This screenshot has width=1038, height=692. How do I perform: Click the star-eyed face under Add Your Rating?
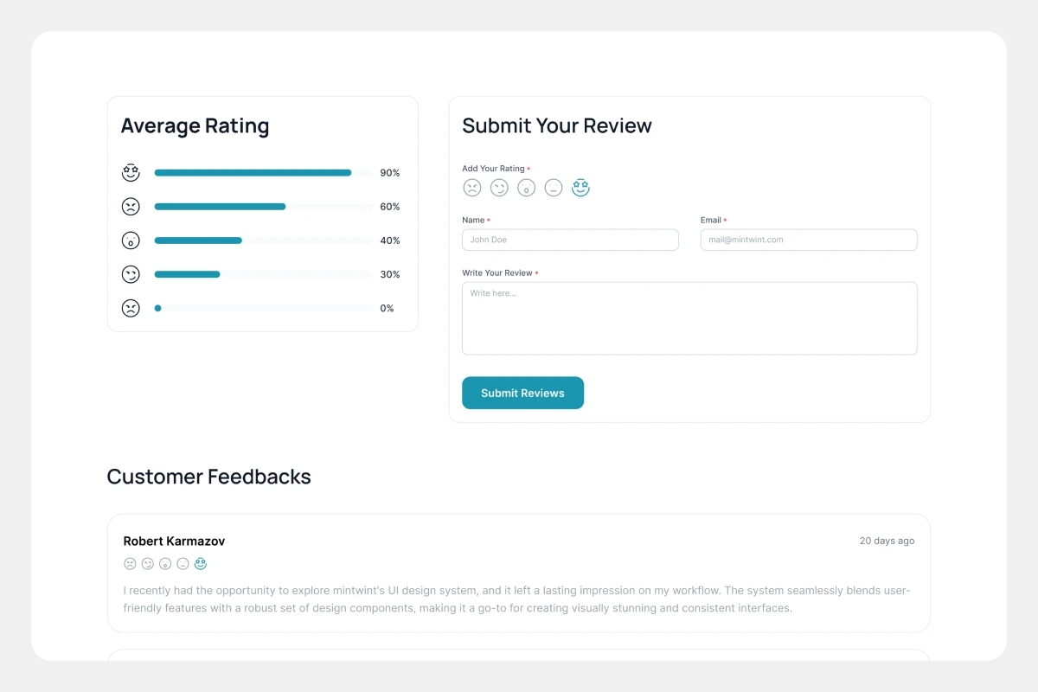(x=580, y=188)
